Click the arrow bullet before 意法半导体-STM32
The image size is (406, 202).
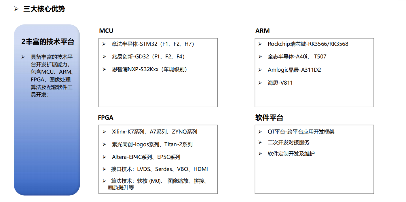point(104,44)
